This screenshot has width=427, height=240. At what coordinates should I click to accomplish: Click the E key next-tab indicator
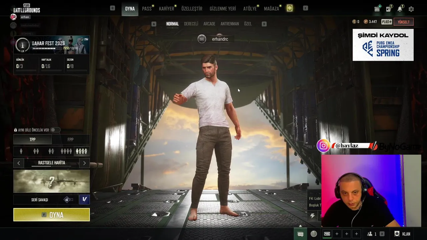coord(305,8)
